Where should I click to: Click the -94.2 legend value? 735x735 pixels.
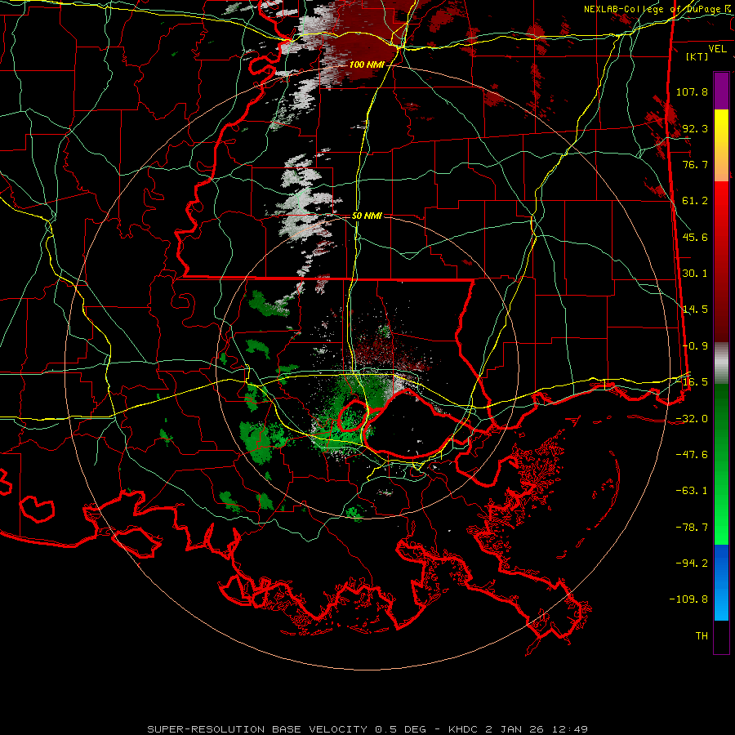(x=692, y=563)
